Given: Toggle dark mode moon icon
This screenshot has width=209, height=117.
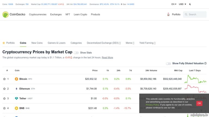Looking at the screenshot, I should (190, 4).
